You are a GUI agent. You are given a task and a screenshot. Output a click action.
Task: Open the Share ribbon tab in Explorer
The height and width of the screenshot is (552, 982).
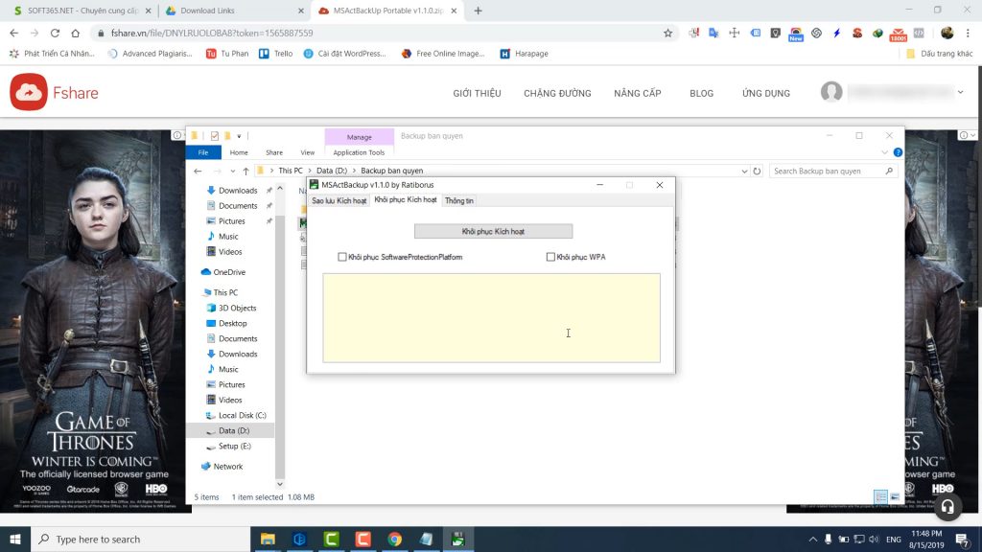click(x=273, y=152)
